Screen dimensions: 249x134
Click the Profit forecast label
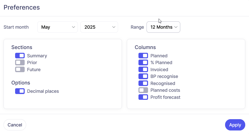tap(165, 97)
